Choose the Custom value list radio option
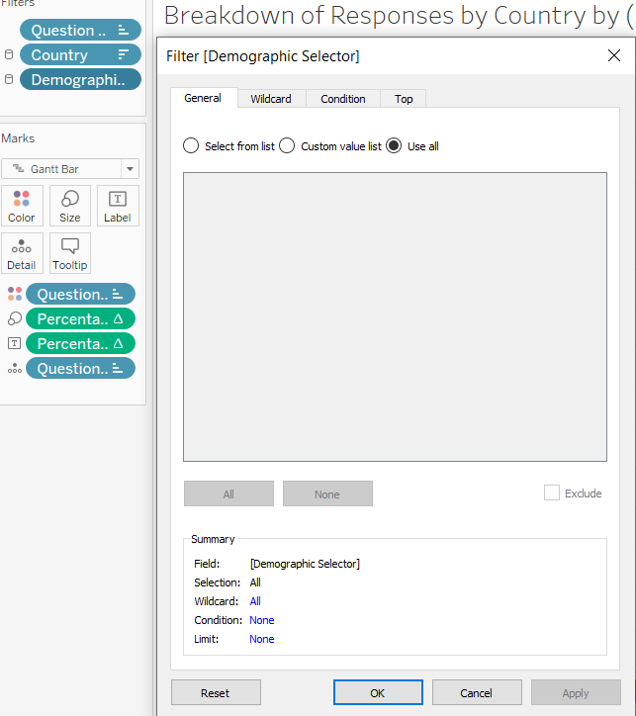This screenshot has width=636, height=716. tap(287, 146)
